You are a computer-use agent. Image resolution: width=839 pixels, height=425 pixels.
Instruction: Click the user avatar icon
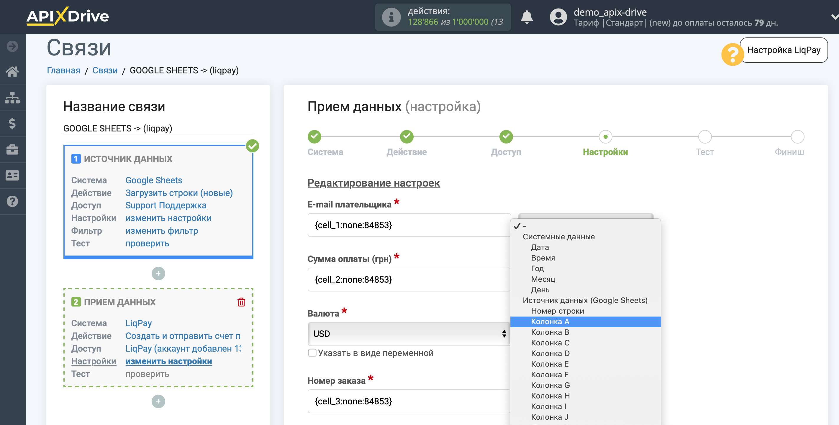(x=558, y=17)
